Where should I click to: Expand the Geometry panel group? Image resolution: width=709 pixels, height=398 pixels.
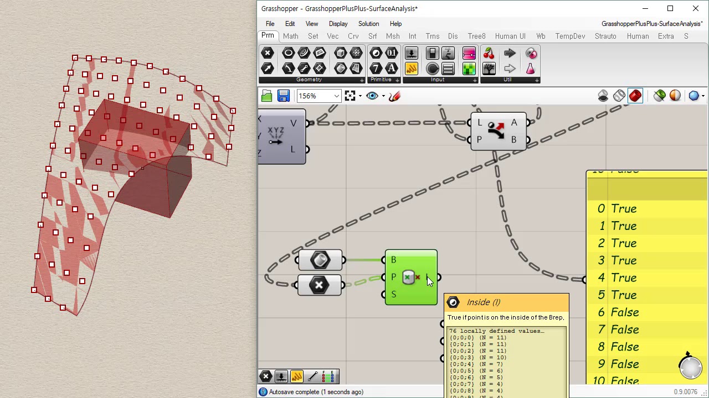coord(362,80)
